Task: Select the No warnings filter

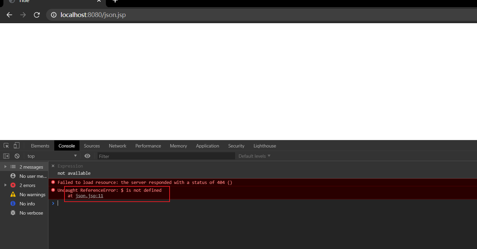Action: (24, 194)
